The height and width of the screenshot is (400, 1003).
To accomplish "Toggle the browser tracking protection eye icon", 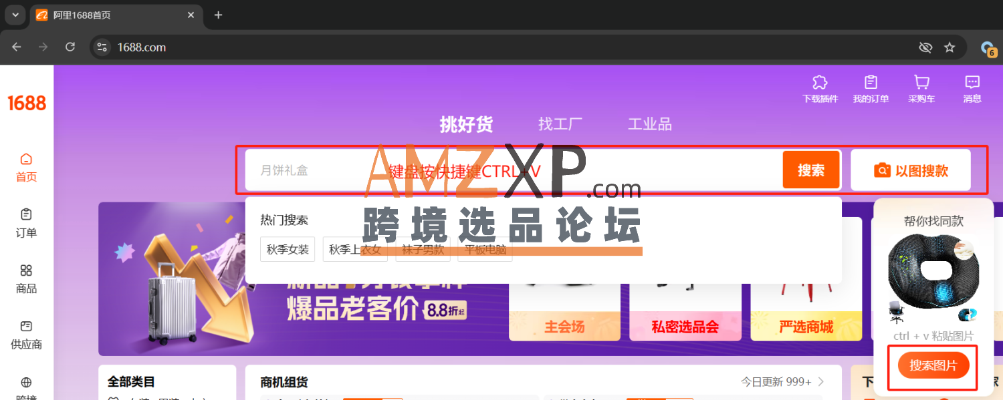I will click(x=925, y=47).
